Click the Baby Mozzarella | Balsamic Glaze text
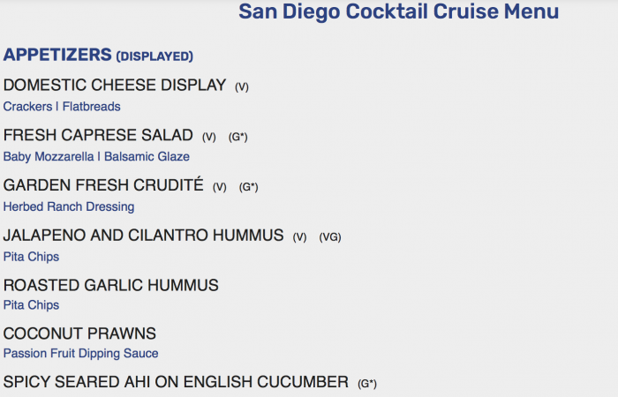Image resolution: width=618 pixels, height=397 pixels. (96, 157)
